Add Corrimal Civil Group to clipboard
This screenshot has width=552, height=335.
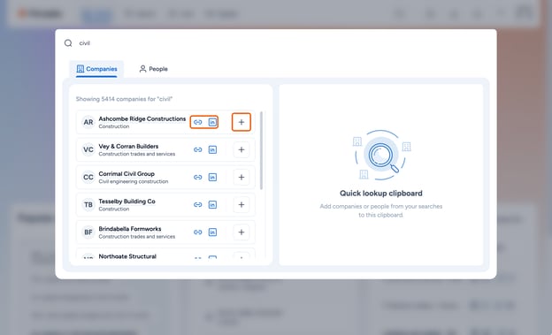pyautogui.click(x=241, y=177)
